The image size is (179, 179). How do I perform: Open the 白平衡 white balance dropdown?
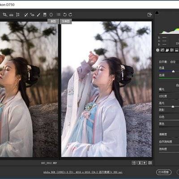tap(173, 62)
